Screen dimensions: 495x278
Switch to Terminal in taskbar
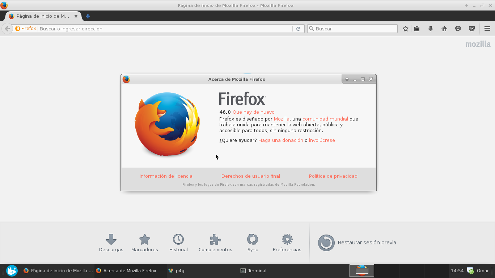(253, 271)
